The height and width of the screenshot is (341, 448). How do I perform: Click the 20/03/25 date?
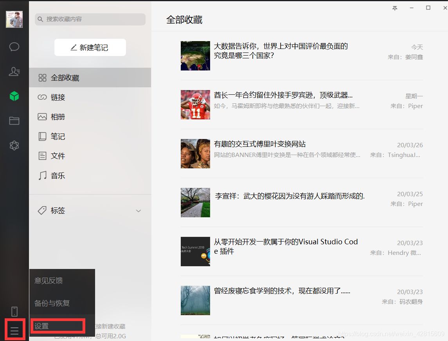point(410,194)
